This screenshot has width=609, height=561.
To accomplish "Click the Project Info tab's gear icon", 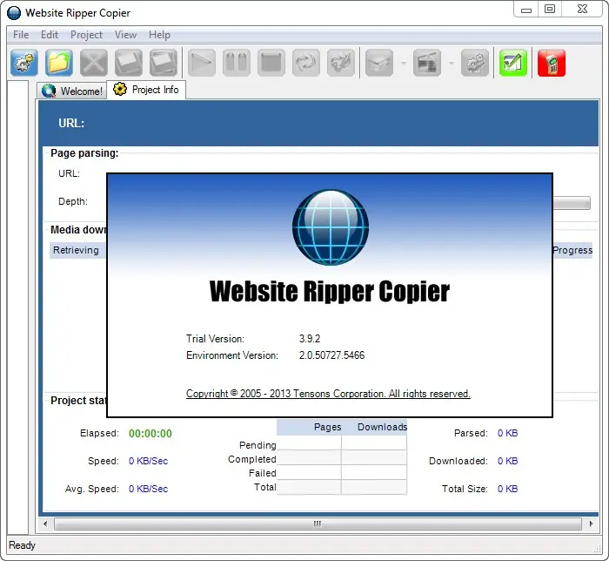I will pyautogui.click(x=120, y=89).
